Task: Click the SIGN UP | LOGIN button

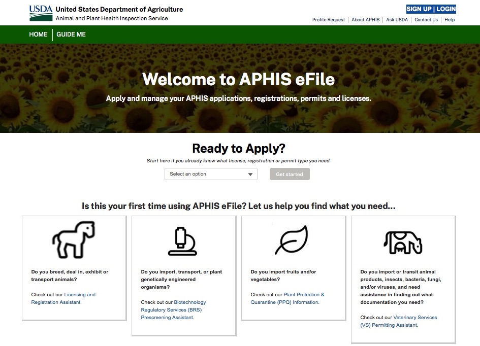Action: coord(431,9)
